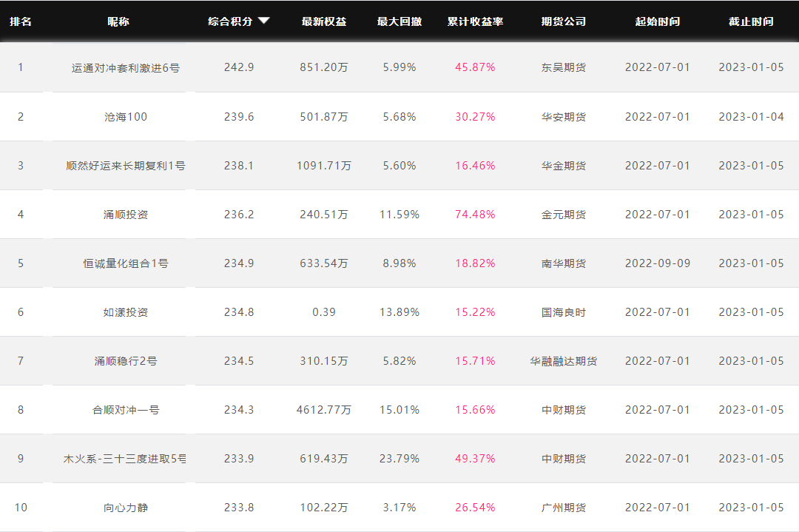Click futures company 广州期货

pos(564,508)
